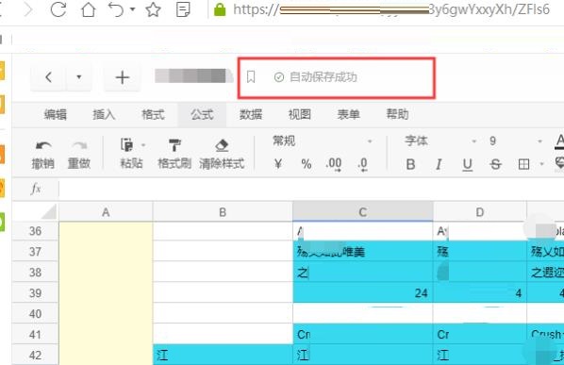Expand the small triangle dropdown beside back chevron
Viewport: 564px width, 365px height.
tap(79, 77)
